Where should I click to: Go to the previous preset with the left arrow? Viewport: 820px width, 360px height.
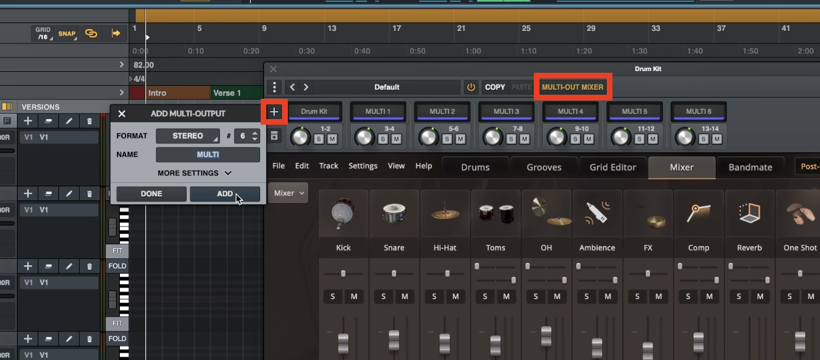pos(292,87)
